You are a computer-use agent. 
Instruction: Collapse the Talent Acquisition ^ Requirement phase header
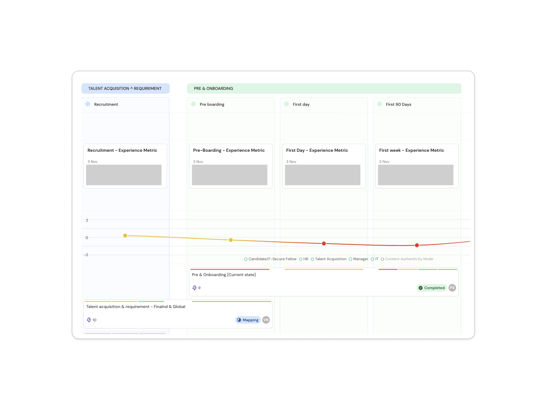[125, 88]
